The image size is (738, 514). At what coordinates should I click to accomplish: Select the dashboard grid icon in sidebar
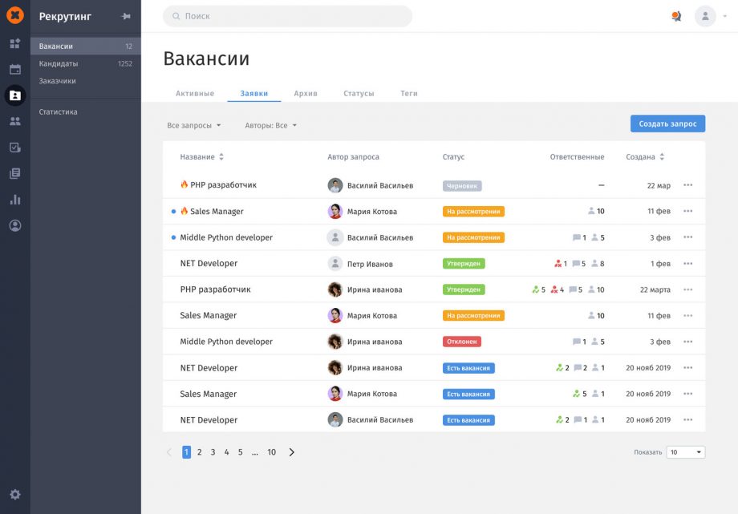(x=14, y=43)
